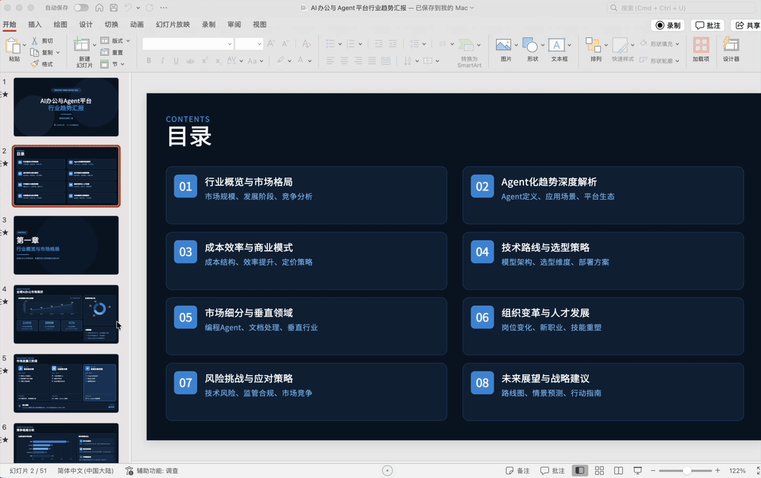
Task: Click the clear formatting eraser A icon
Action: [306, 44]
